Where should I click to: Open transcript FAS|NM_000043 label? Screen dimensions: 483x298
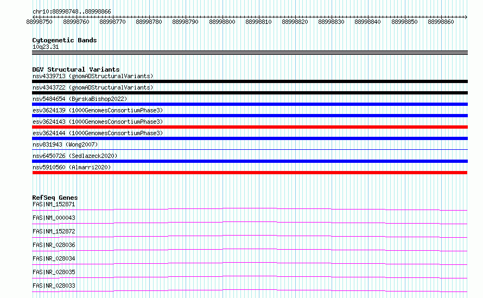pyautogui.click(x=54, y=218)
